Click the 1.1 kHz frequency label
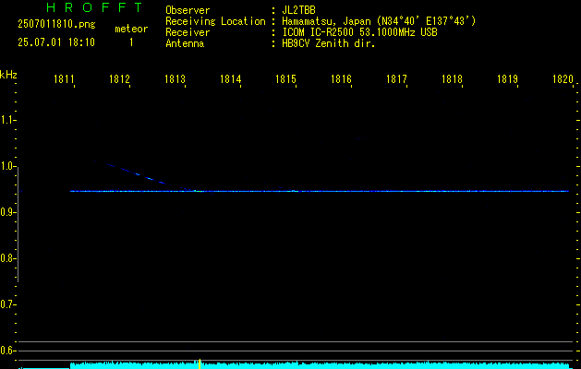This screenshot has height=369, width=581. point(7,120)
